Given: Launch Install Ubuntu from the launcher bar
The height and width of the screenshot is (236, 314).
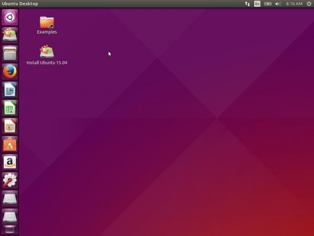Looking at the screenshot, I should pos(10,35).
